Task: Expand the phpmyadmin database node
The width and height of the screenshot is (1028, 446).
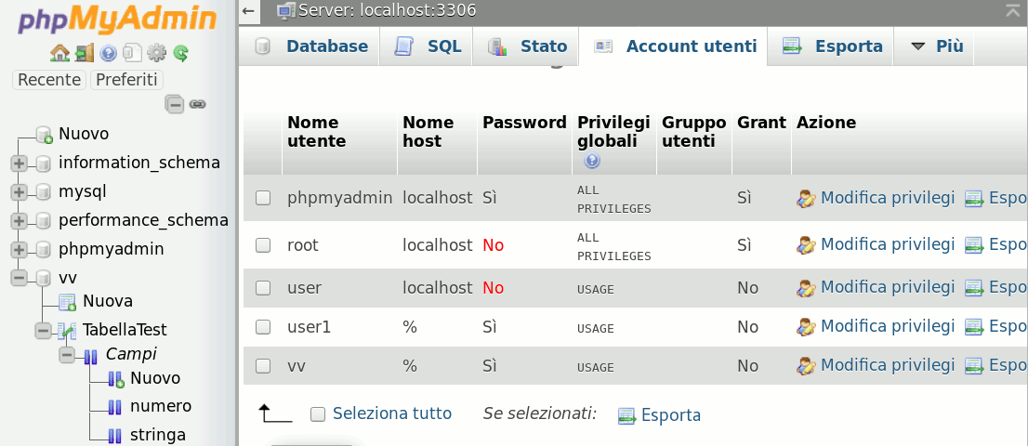Action: tap(20, 250)
